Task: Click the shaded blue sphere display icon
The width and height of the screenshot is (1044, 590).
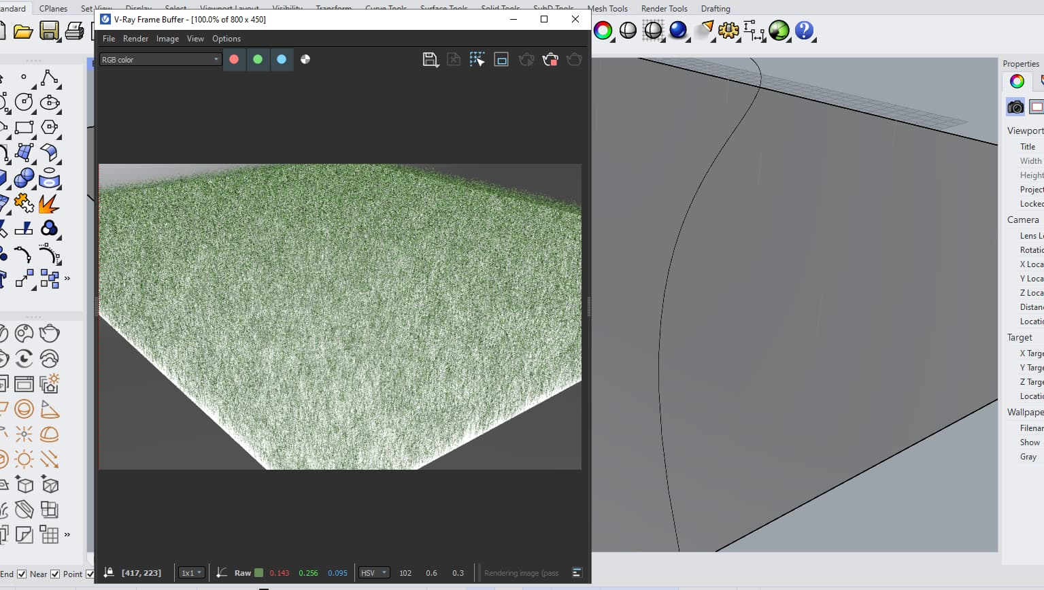Action: (x=677, y=30)
